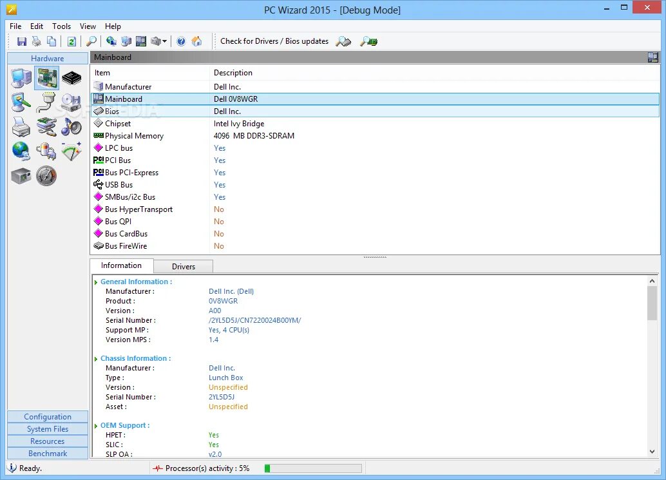The width and height of the screenshot is (666, 480).
Task: Collapse the General Information section arrow
Action: point(96,282)
